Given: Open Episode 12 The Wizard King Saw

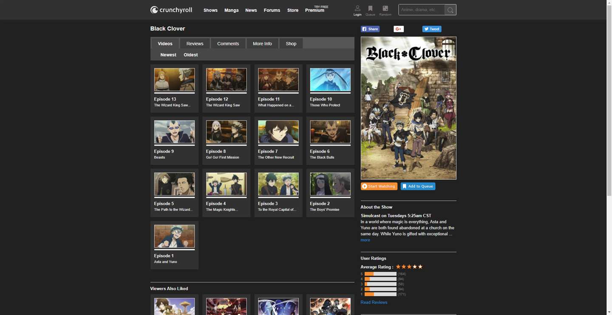Looking at the screenshot, I should (226, 88).
